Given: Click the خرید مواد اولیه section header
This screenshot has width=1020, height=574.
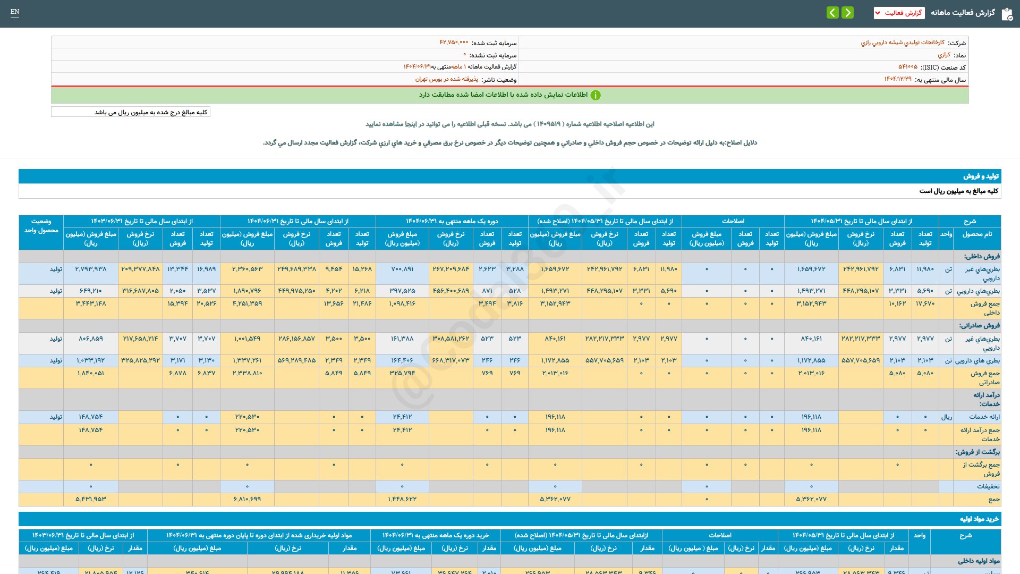Looking at the screenshot, I should pos(979,519).
